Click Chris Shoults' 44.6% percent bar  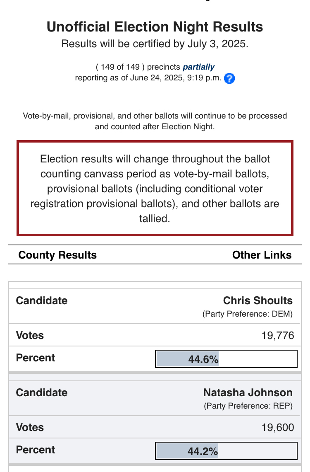[x=226, y=359]
